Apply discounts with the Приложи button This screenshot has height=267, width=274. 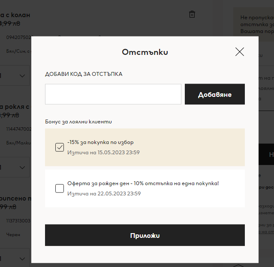click(145, 235)
